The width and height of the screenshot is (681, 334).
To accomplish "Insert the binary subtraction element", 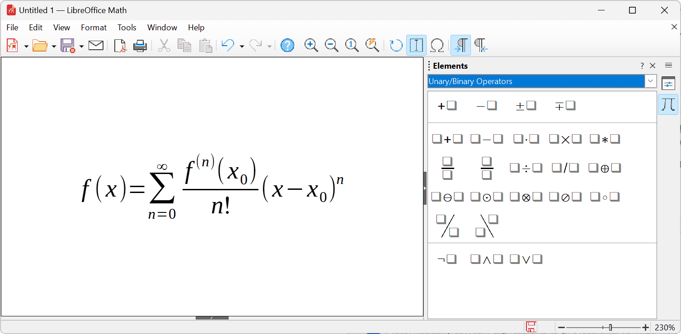I will point(487,139).
